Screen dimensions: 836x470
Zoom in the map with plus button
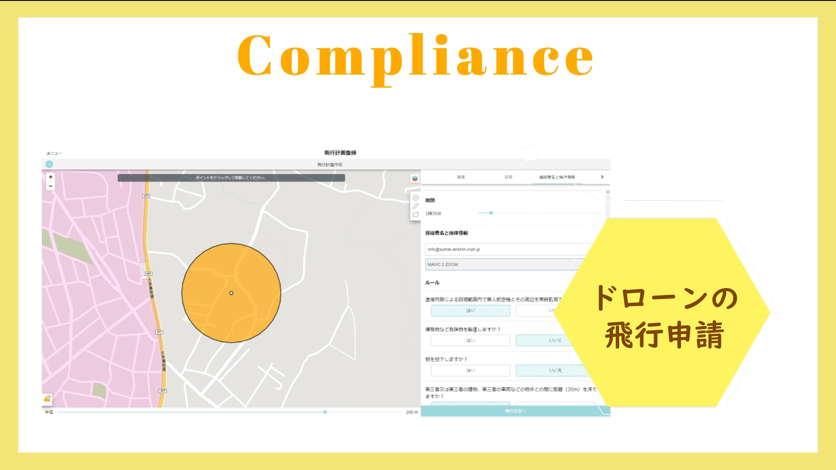[51, 177]
